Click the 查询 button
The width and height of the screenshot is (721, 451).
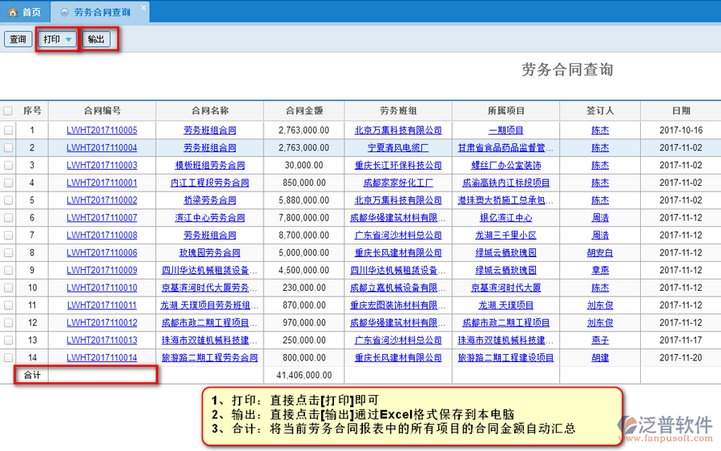tap(18, 39)
